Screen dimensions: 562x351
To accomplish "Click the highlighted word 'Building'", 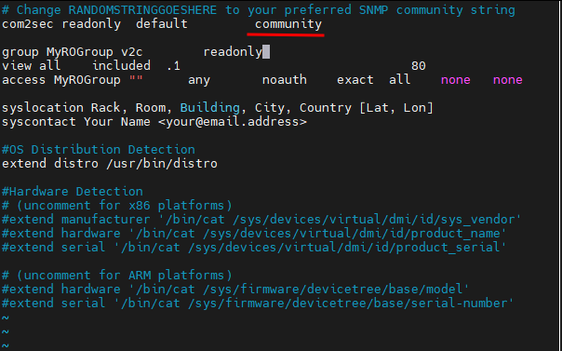I will click(210, 108).
